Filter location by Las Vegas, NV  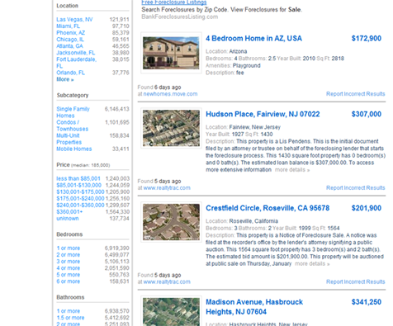point(74,20)
